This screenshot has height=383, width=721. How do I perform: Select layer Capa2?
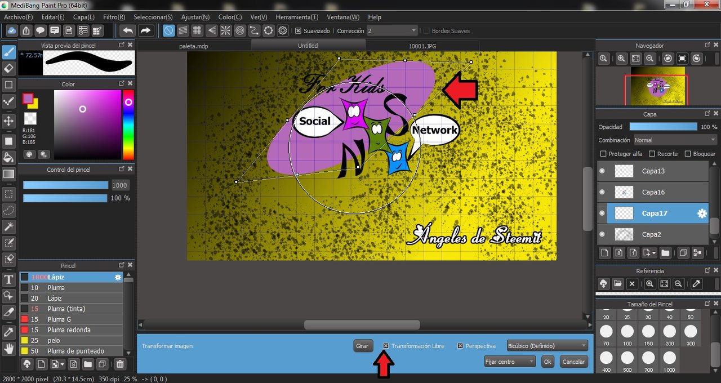point(652,234)
